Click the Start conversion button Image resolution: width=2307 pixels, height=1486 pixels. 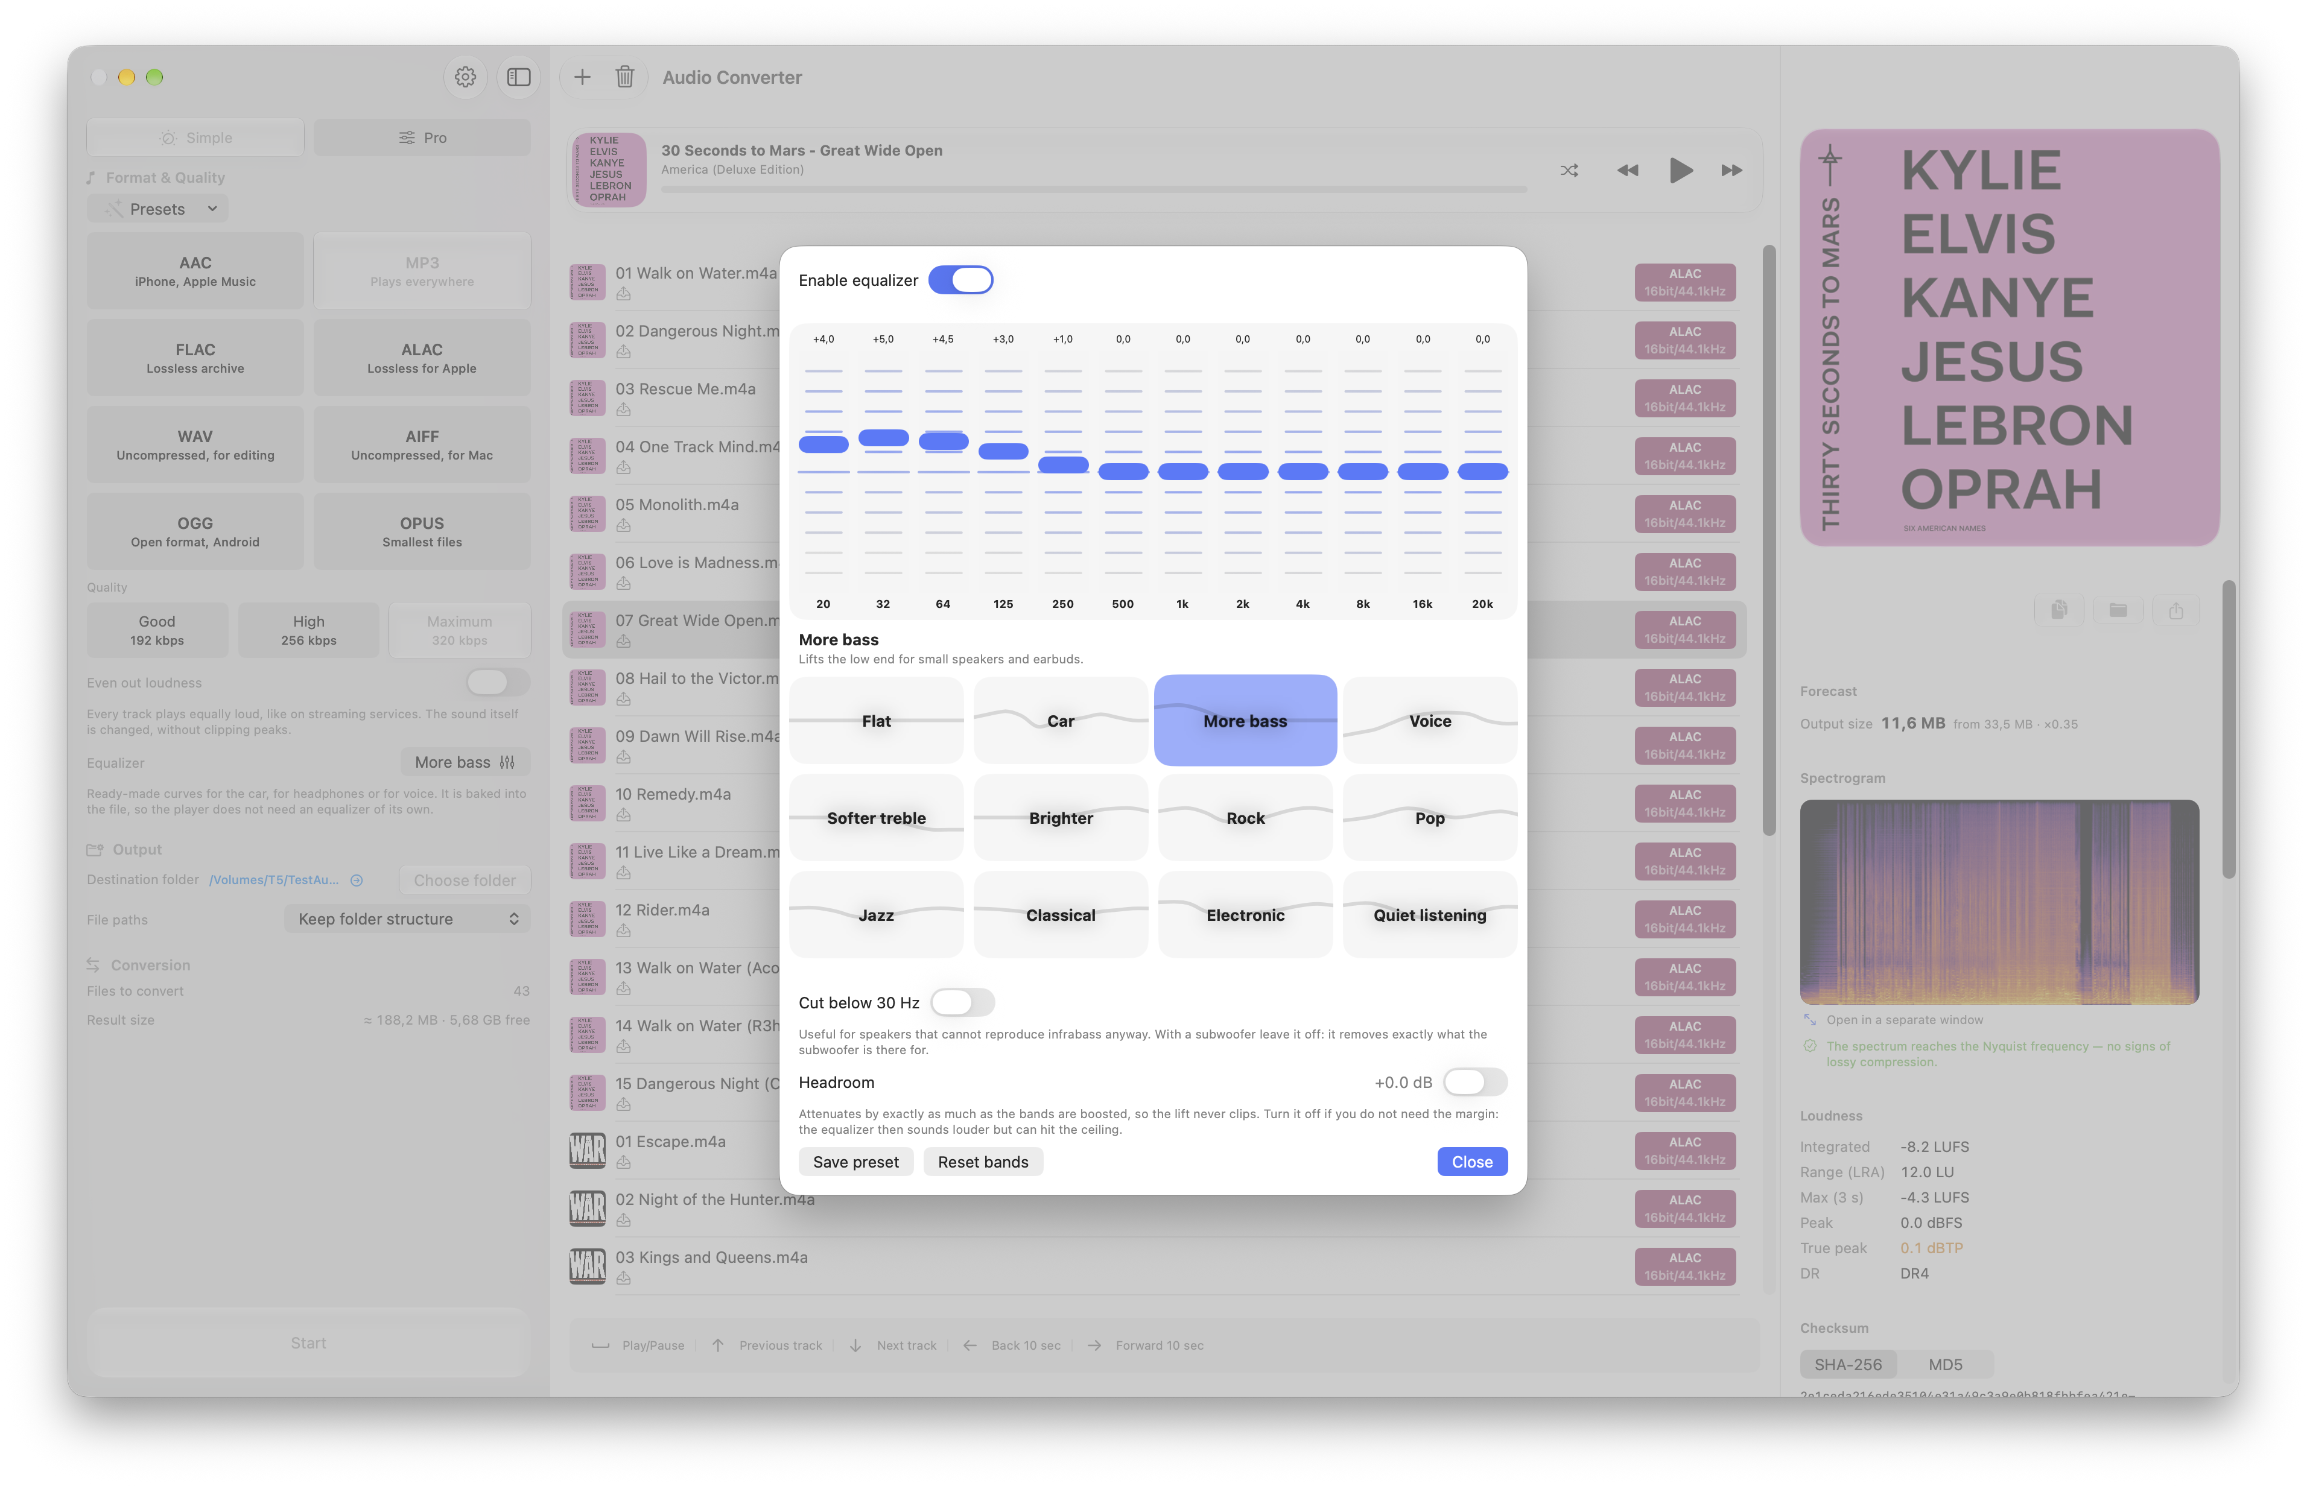coord(309,1342)
